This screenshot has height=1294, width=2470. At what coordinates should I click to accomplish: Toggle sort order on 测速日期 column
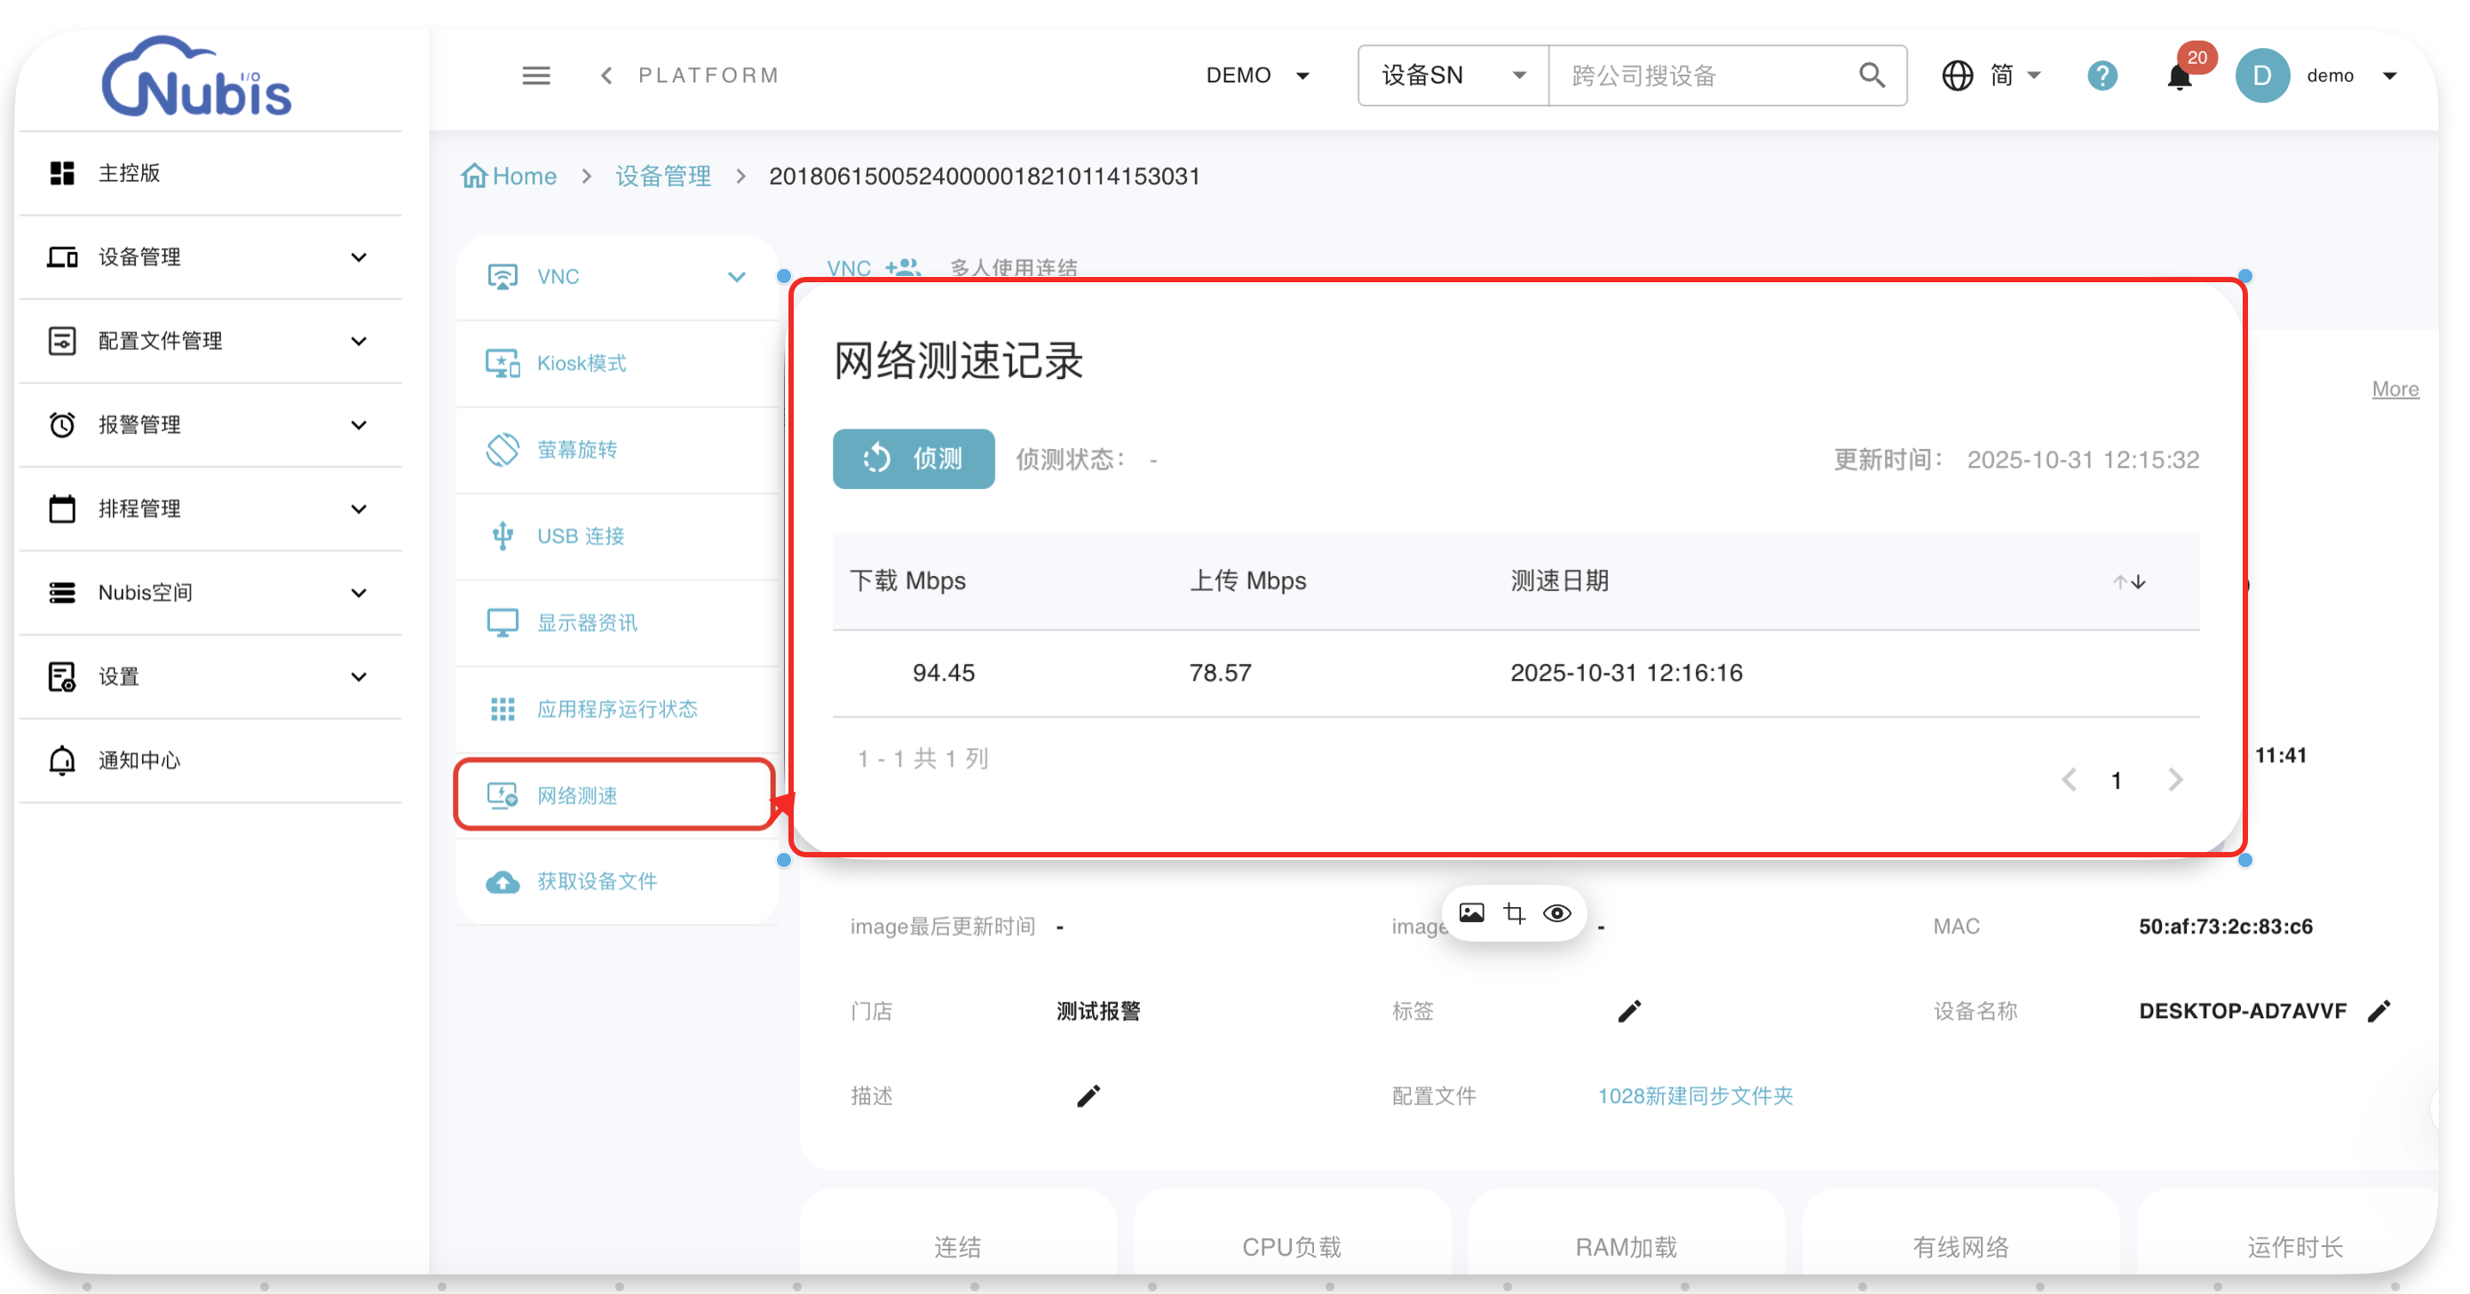click(2129, 582)
